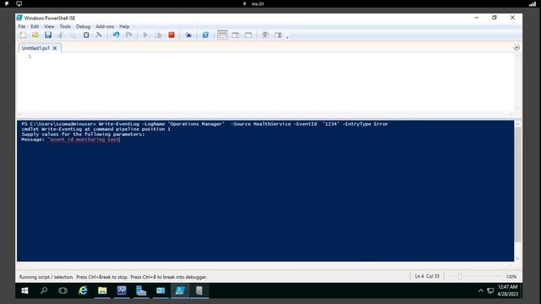
Task: Clear the console pane with the toolbar icon
Action: (x=99, y=35)
